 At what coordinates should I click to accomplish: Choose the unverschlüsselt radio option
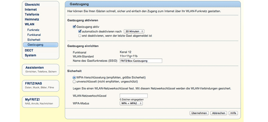pyautogui.click(x=74, y=81)
